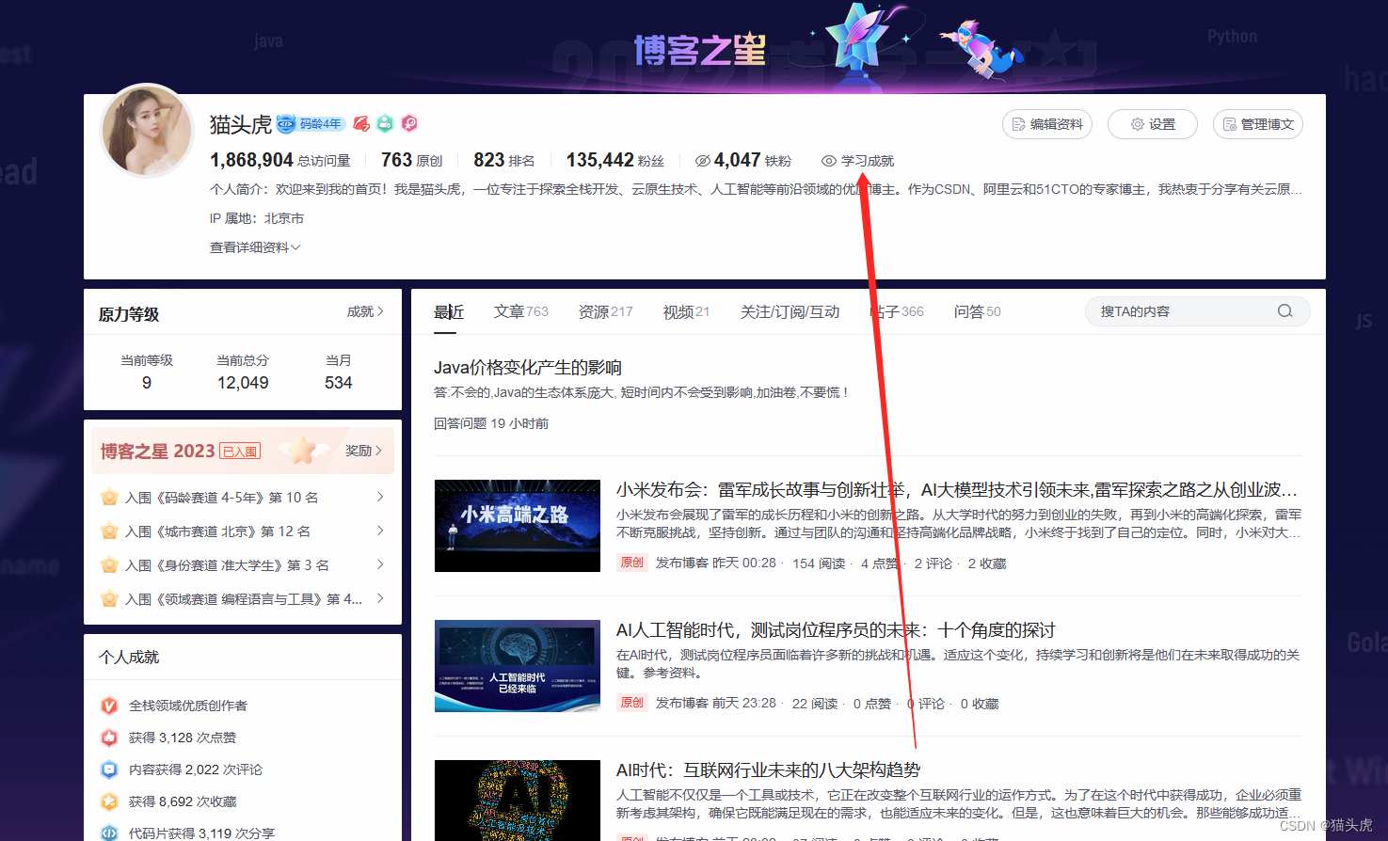
Task: Click 2 收藏 on the 小米发布会 article
Action: pyautogui.click(x=987, y=563)
